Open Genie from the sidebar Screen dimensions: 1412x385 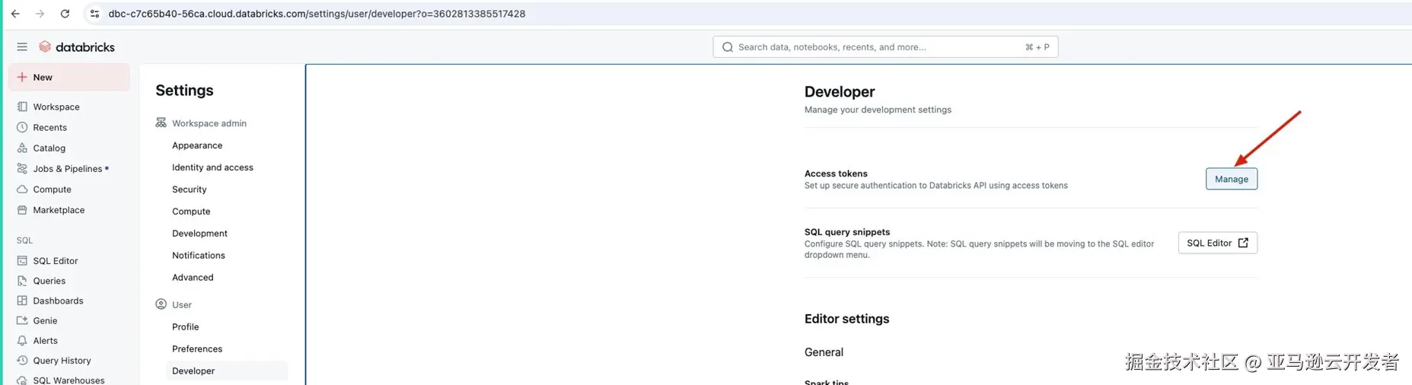coord(45,321)
